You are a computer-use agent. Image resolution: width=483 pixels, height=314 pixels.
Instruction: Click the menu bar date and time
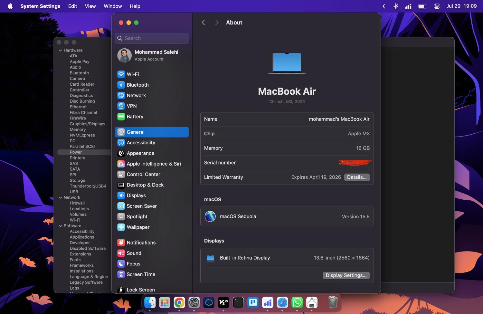point(461,6)
